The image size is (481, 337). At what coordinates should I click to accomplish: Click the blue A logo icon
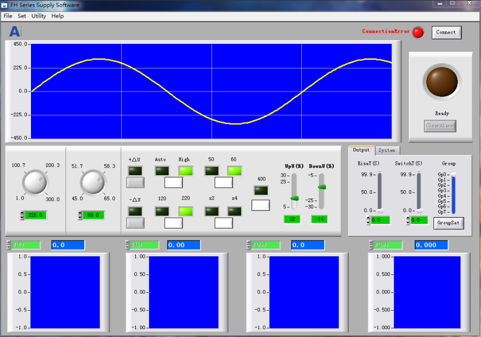[x=15, y=32]
